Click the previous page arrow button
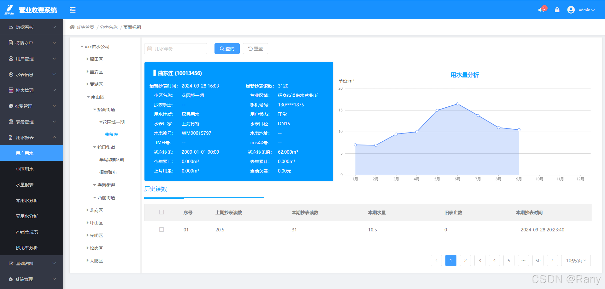This screenshot has width=605, height=289. tap(436, 260)
